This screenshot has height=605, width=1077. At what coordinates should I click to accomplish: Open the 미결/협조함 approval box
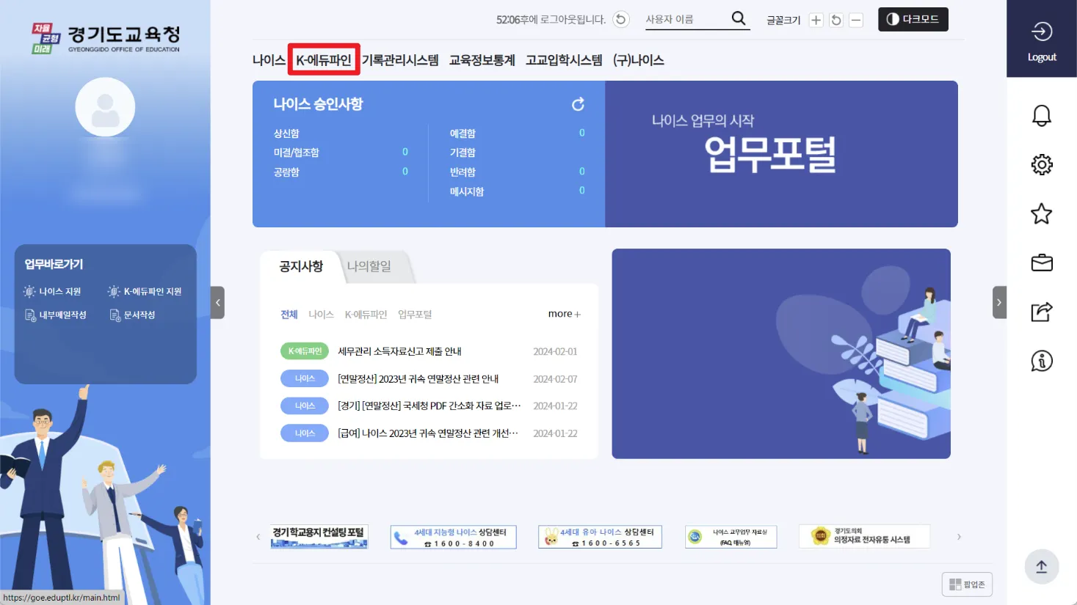pyautogui.click(x=297, y=153)
